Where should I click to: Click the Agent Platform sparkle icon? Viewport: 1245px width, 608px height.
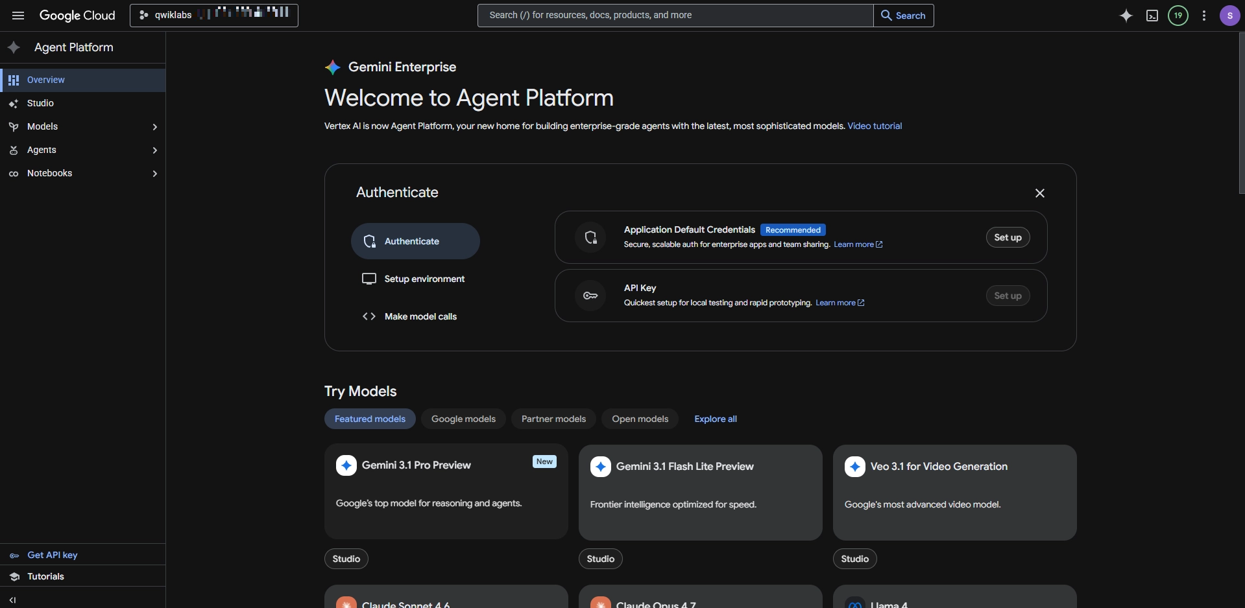click(14, 47)
